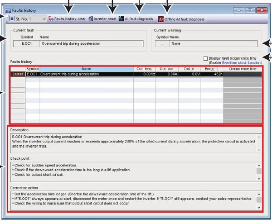Image resolution: width=272 pixels, height=223 pixels.
Task: Click Offline AI fault diagnosis label
Action: tap(184, 19)
